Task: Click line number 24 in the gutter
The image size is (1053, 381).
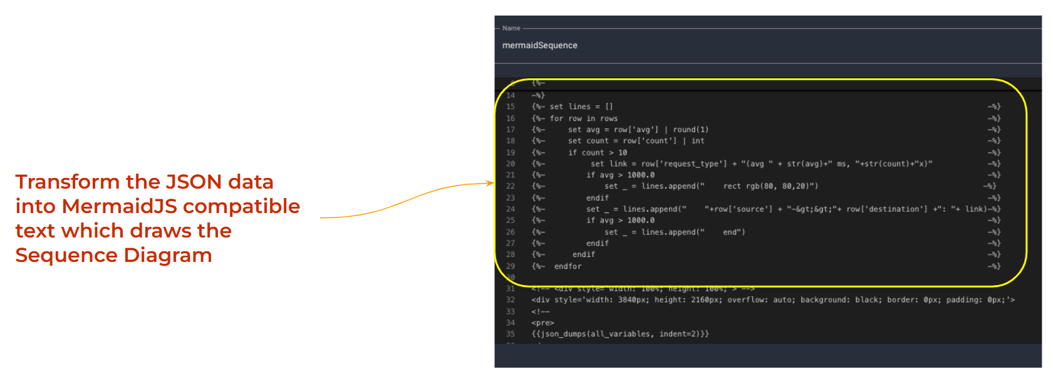Action: tap(511, 209)
